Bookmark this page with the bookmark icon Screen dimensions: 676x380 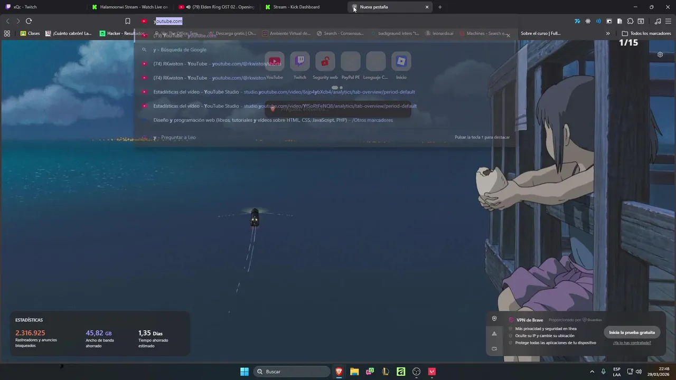pos(128,21)
